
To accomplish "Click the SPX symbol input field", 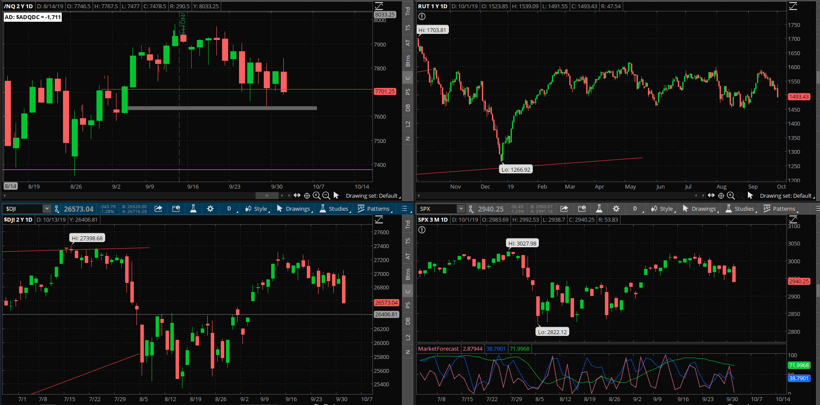I will click(x=437, y=209).
